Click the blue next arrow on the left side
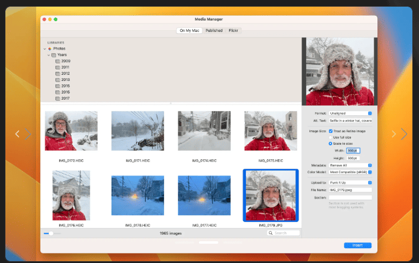Viewport: 419px width, 263px height. coord(28,134)
